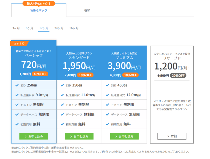Image resolution: width=210 pixels, height=159 pixels.
Task: Click データベース 無制限 in プレミアム column
Action: click(125, 115)
